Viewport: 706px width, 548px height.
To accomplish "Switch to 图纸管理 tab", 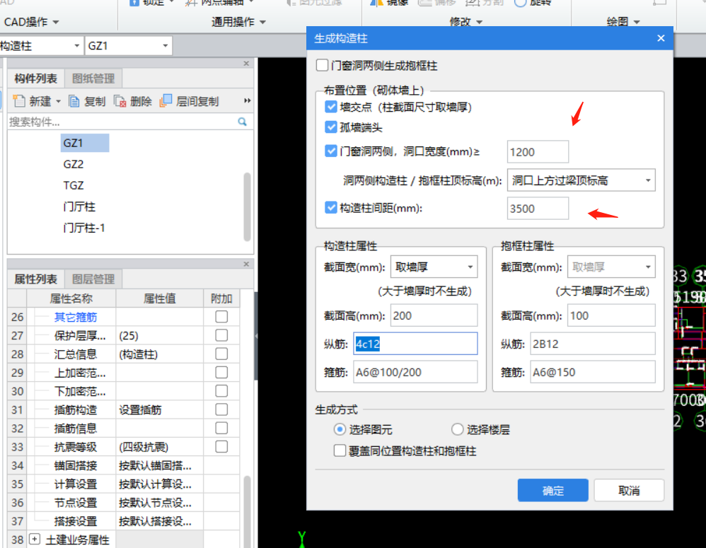I will (x=93, y=78).
